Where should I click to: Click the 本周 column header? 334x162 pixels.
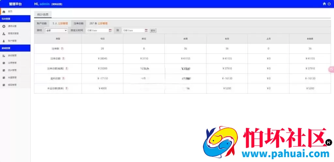click(185, 39)
